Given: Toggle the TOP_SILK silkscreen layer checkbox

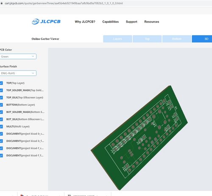Looking at the screenshot, I should point(1,98).
